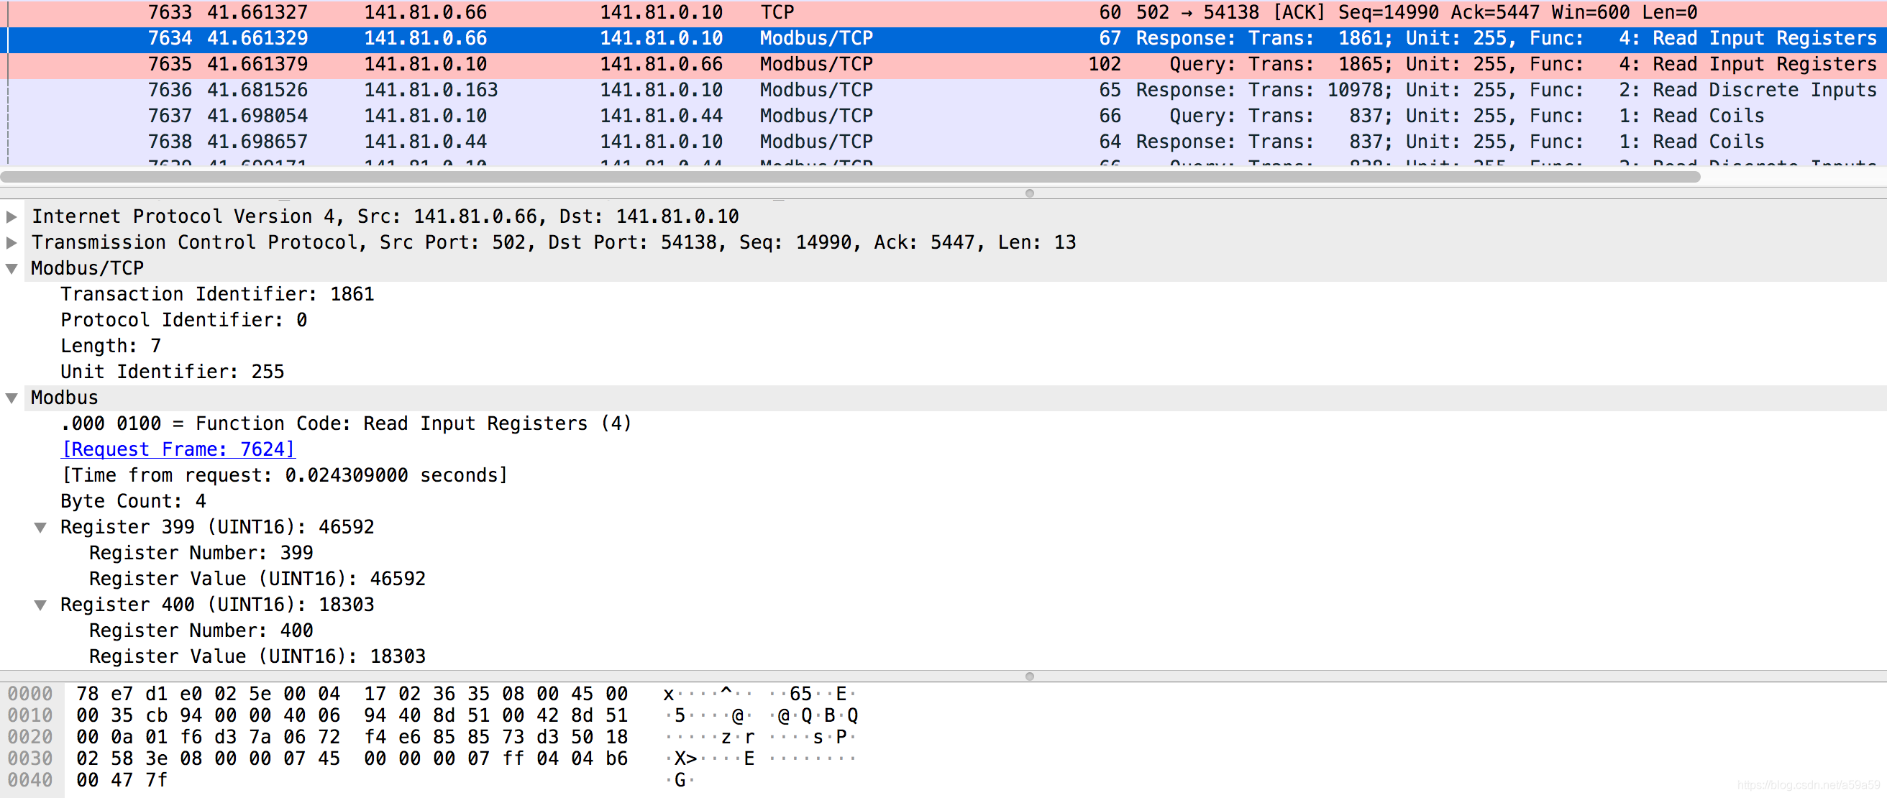Click Register Value 46592 line

click(257, 579)
